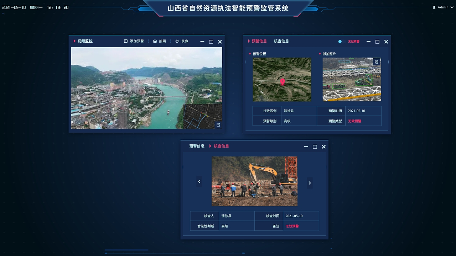Click the blue status dot indicator
The height and width of the screenshot is (256, 456).
click(340, 42)
